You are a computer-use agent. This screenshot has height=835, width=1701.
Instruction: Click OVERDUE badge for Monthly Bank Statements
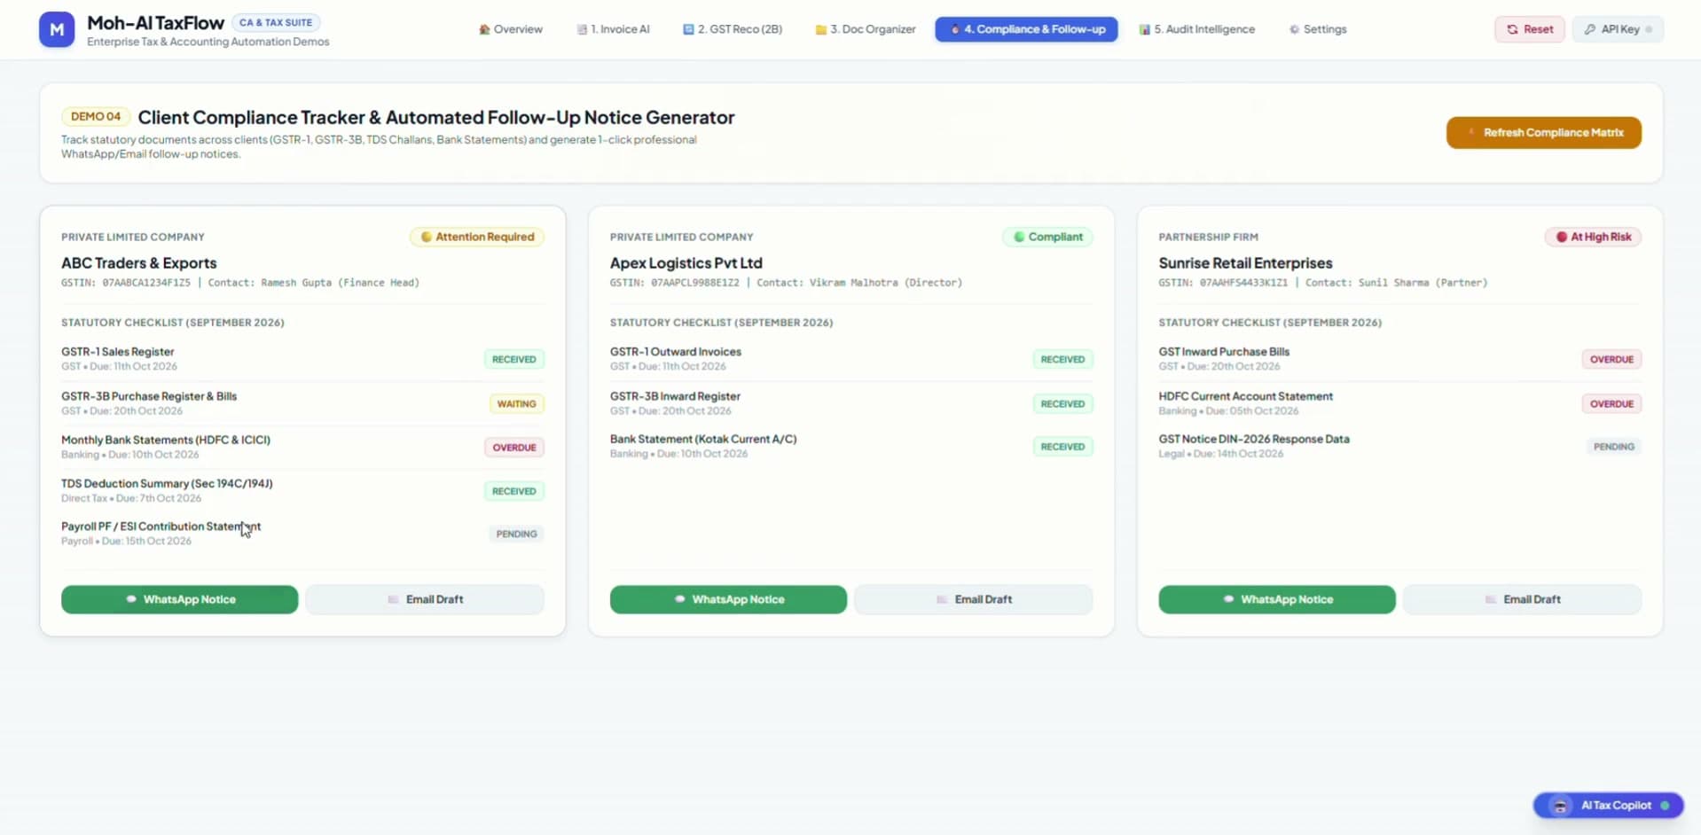pyautogui.click(x=514, y=447)
